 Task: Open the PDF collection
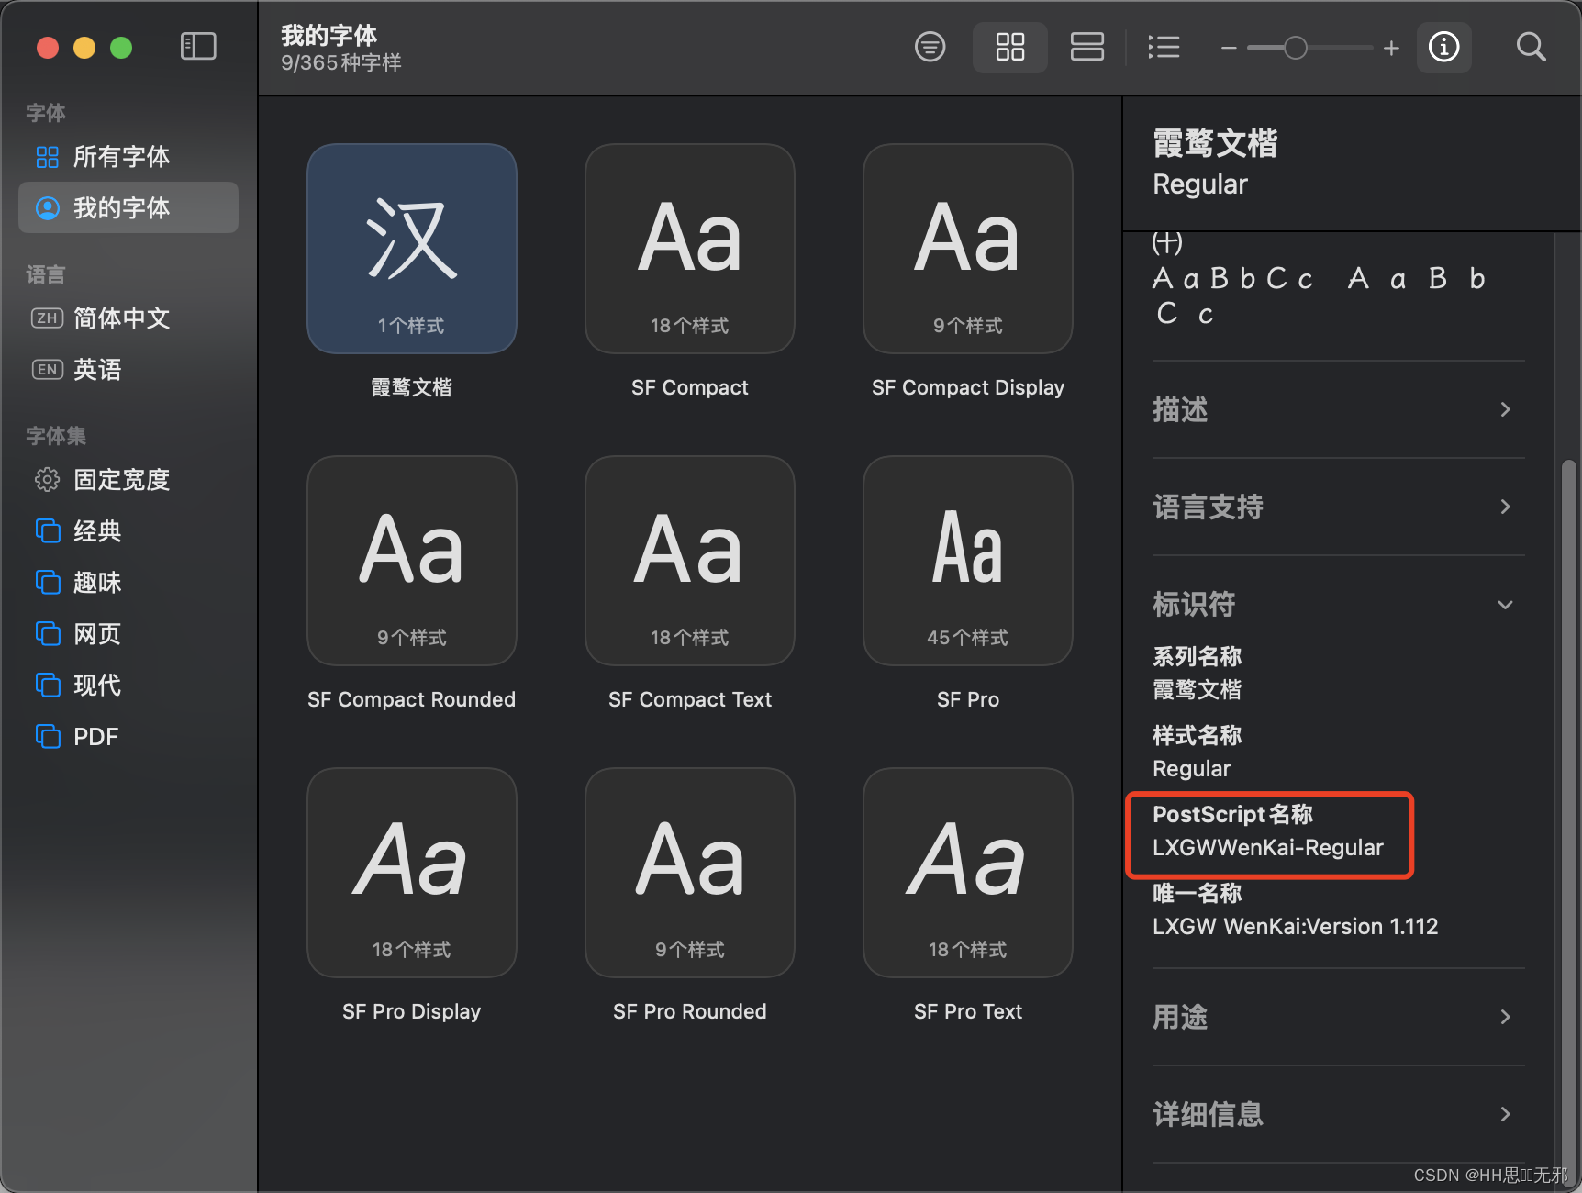(x=128, y=737)
